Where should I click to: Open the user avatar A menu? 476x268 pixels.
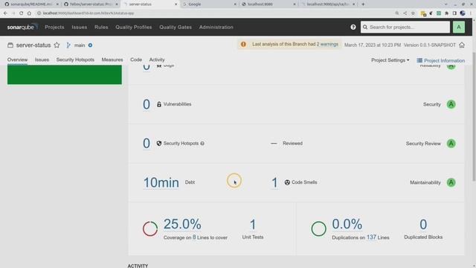459,27
